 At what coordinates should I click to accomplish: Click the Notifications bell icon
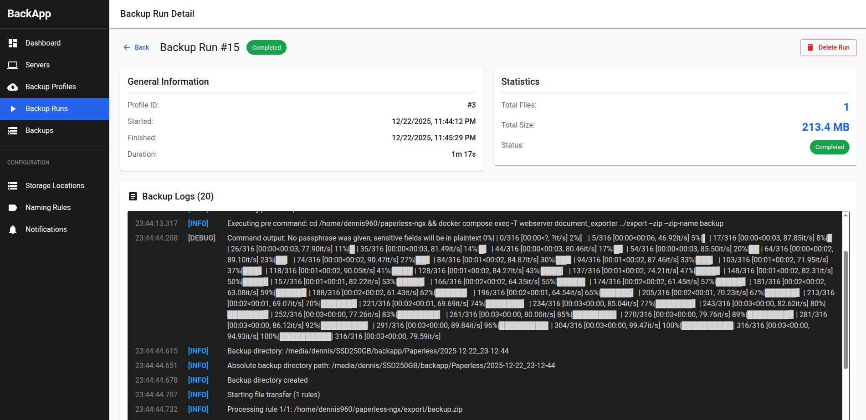(13, 230)
